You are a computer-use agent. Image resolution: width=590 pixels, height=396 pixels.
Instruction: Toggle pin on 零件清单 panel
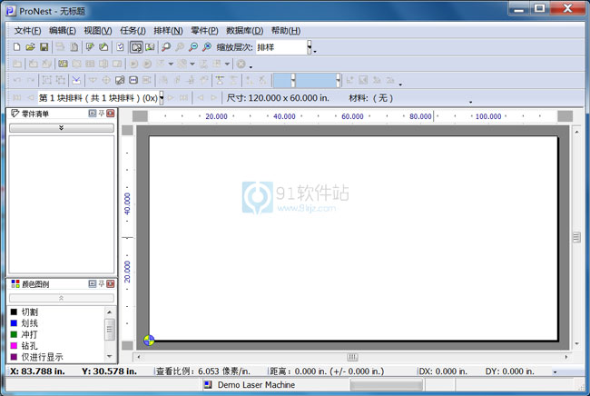tap(102, 114)
